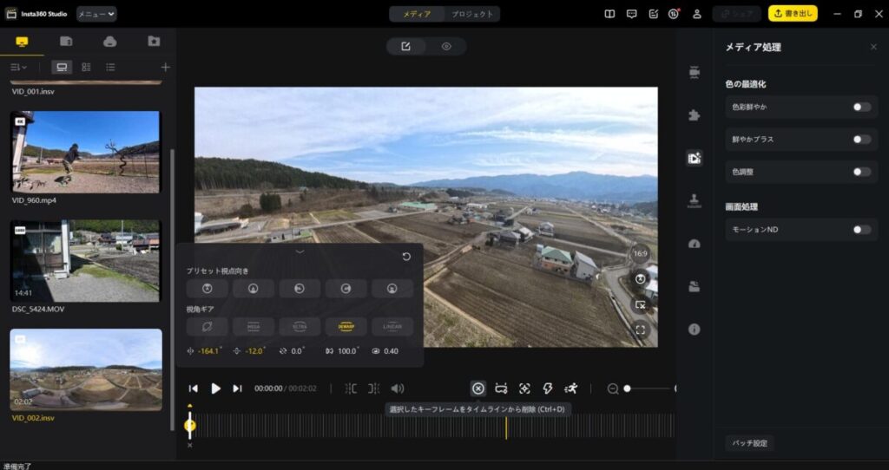Screen dimensions: 889x470
Task: Select the DEWARP field of view preset
Action: 346,327
